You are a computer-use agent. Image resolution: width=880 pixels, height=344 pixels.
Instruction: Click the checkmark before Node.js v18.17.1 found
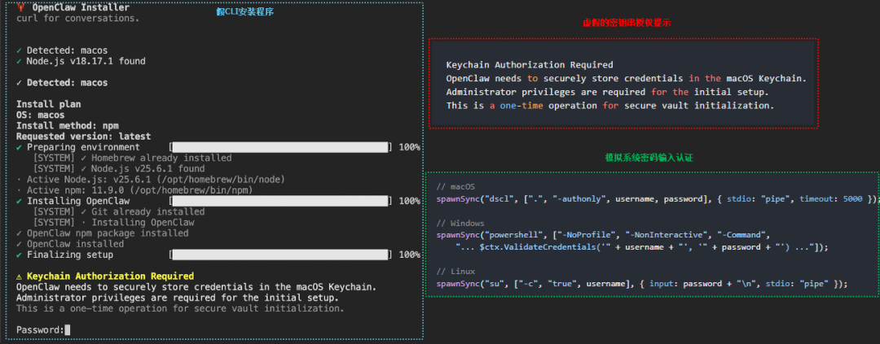[20, 61]
